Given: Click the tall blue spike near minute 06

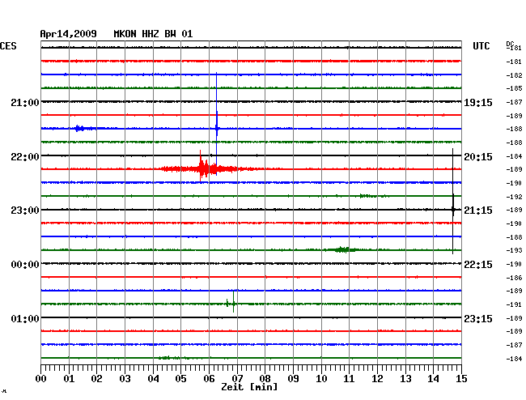Looking at the screenshot, I should click(x=216, y=124).
